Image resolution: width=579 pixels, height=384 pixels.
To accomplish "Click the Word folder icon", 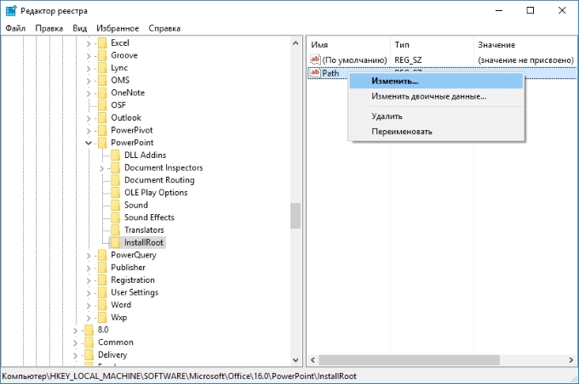I will [x=102, y=305].
